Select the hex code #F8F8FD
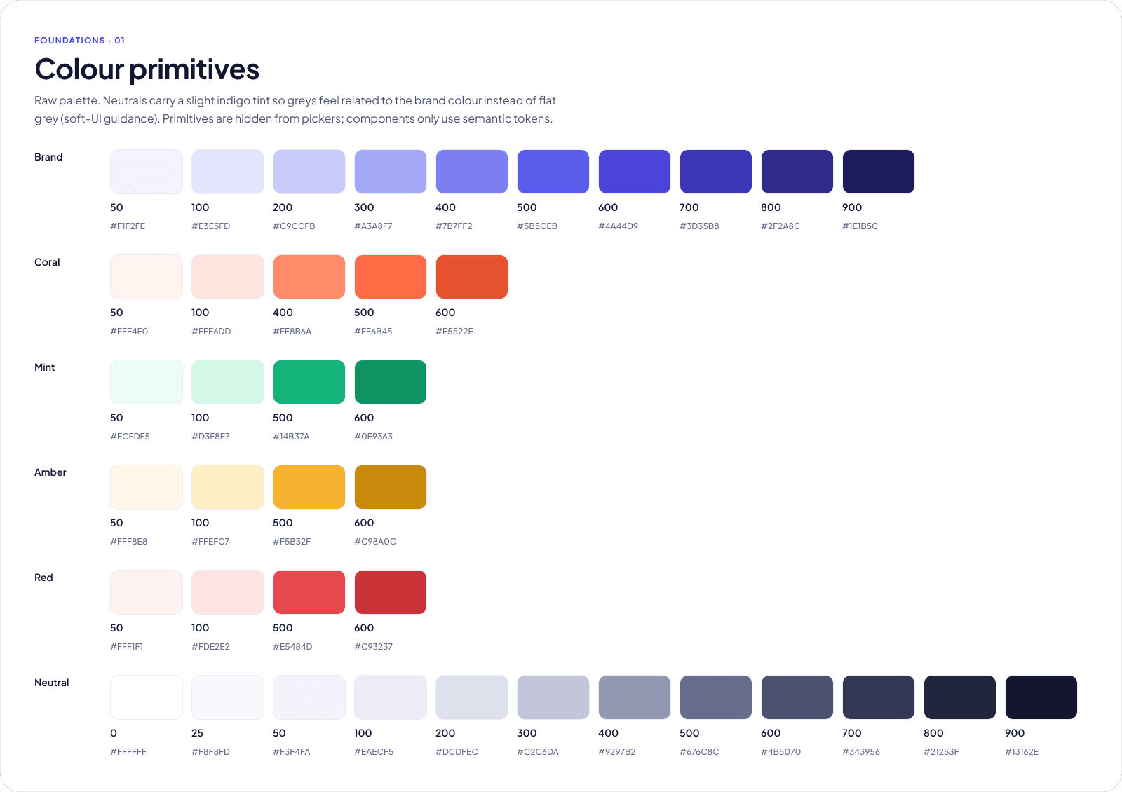This screenshot has height=792, width=1122. [x=210, y=752]
